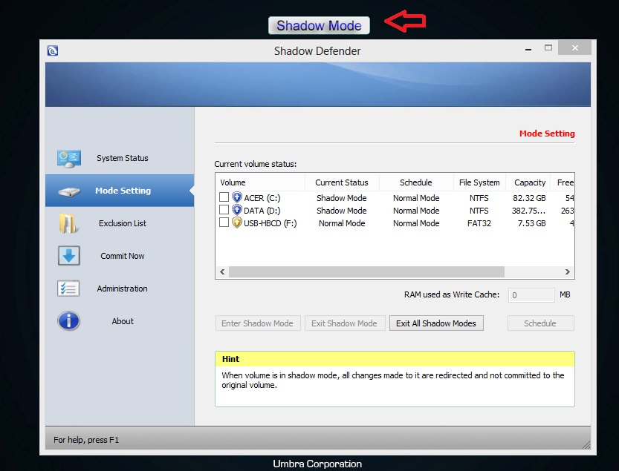Go to the Exclusion List page
619x471 pixels.
click(x=120, y=223)
